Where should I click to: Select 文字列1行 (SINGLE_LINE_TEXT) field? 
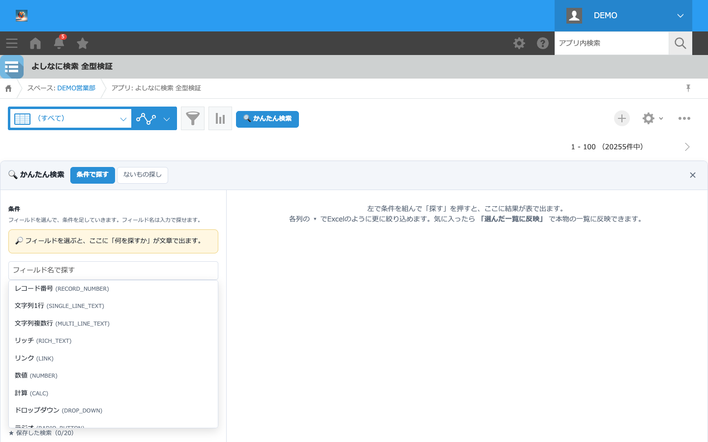pyautogui.click(x=113, y=306)
